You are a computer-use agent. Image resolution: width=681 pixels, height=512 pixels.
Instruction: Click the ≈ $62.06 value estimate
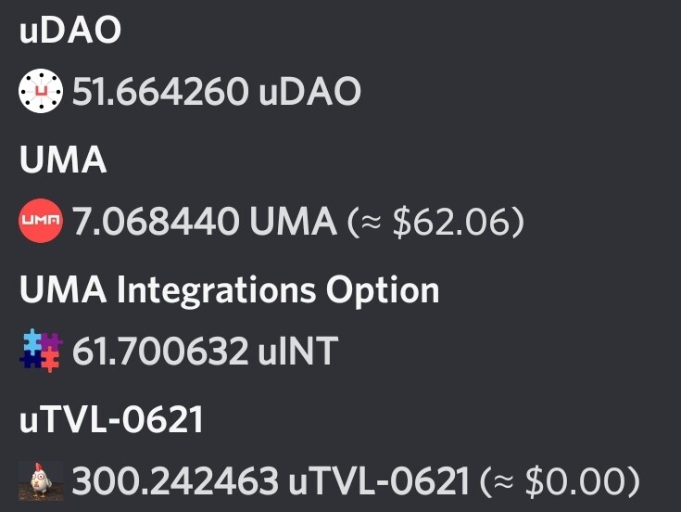click(435, 222)
